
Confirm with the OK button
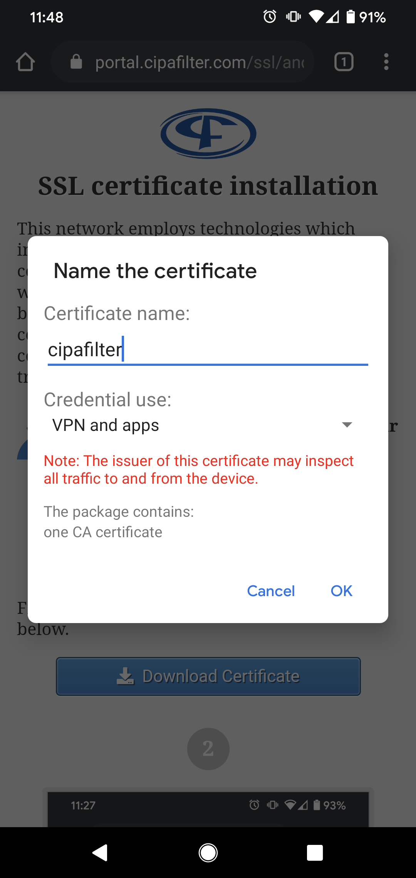[341, 591]
